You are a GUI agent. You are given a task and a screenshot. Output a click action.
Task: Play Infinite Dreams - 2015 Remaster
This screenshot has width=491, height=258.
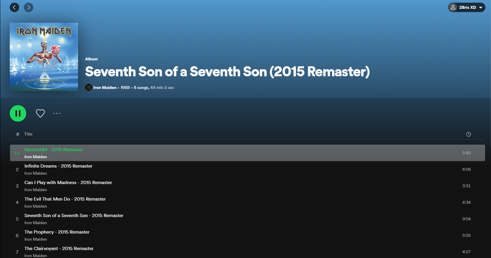[x=58, y=166]
